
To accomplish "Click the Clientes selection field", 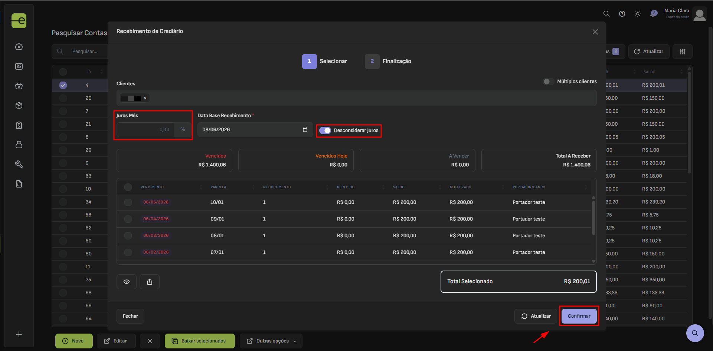I will [x=356, y=98].
